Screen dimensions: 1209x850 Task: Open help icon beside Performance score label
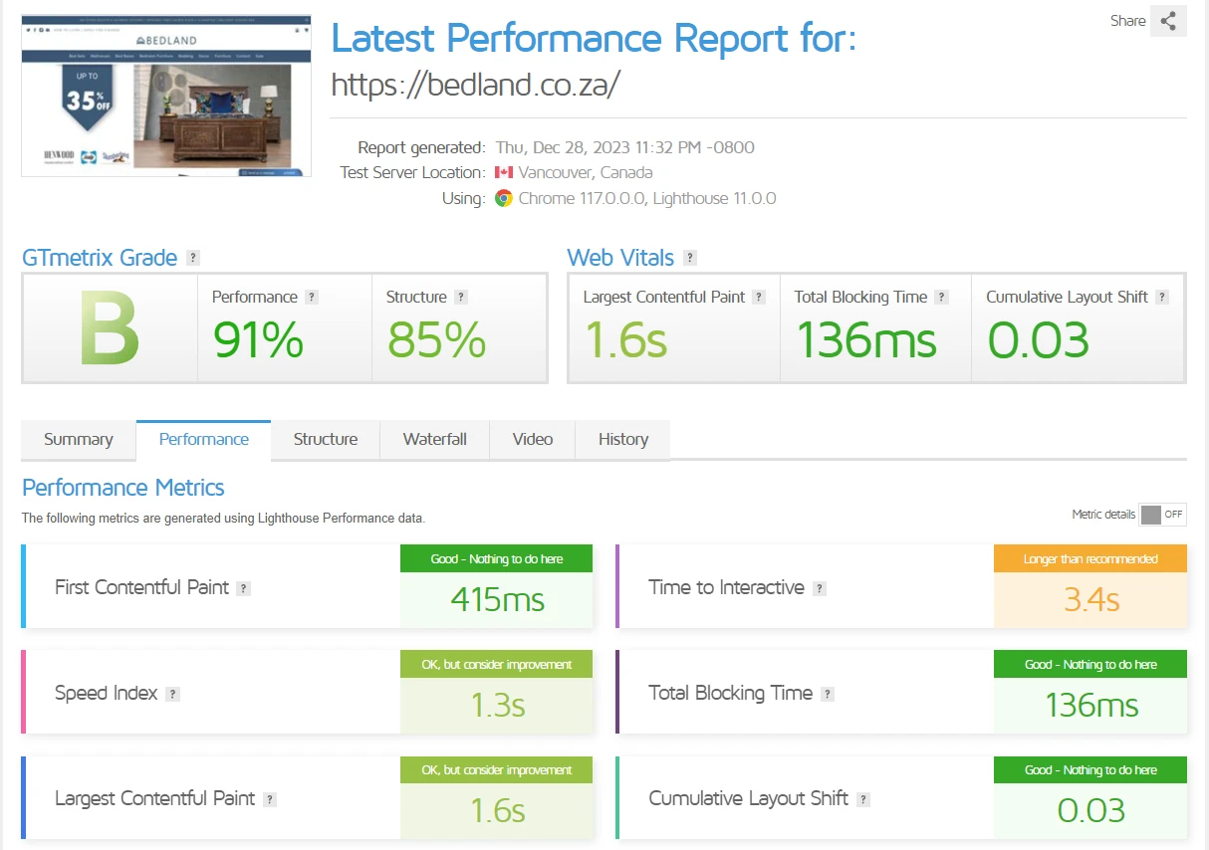312,297
